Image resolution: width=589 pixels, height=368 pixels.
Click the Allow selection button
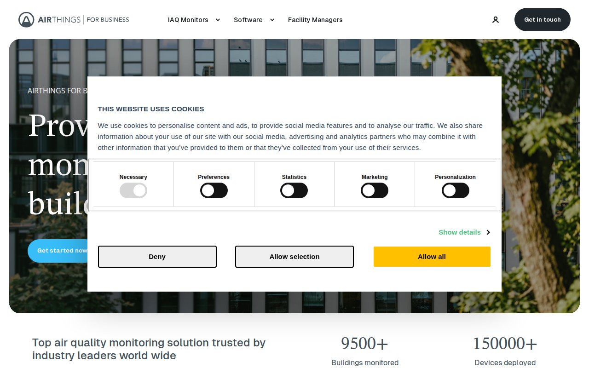(294, 257)
